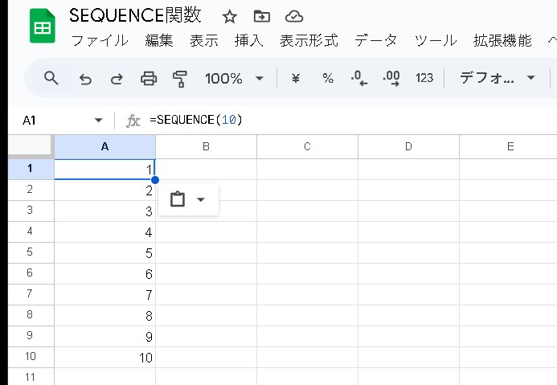Select column C header
Screen dimensions: 557x385
[307, 146]
